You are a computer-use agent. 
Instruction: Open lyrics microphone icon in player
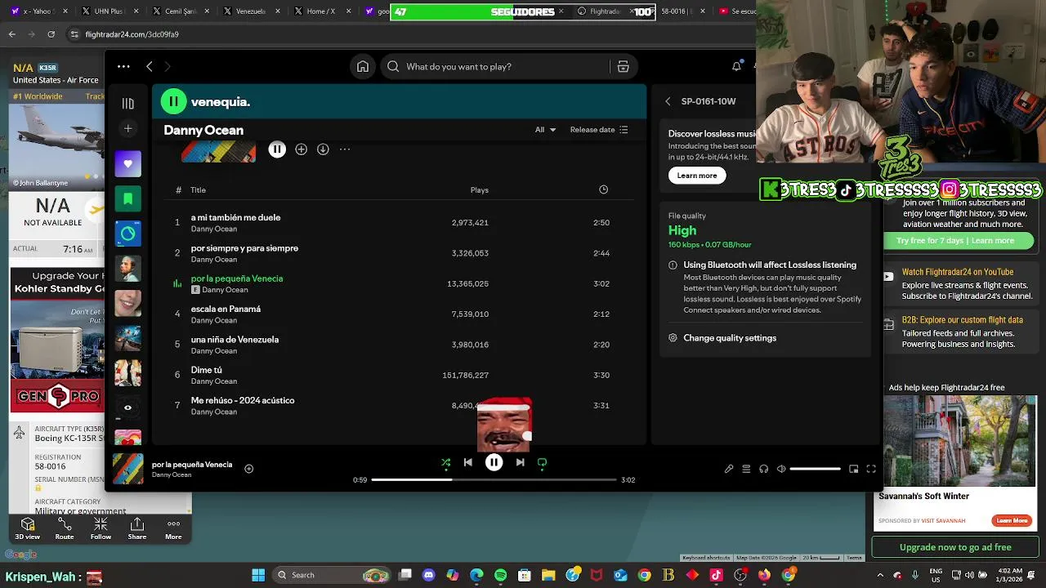tap(729, 469)
